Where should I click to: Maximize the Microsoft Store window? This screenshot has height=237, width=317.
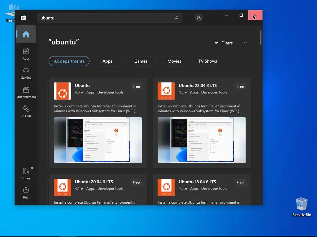241,15
